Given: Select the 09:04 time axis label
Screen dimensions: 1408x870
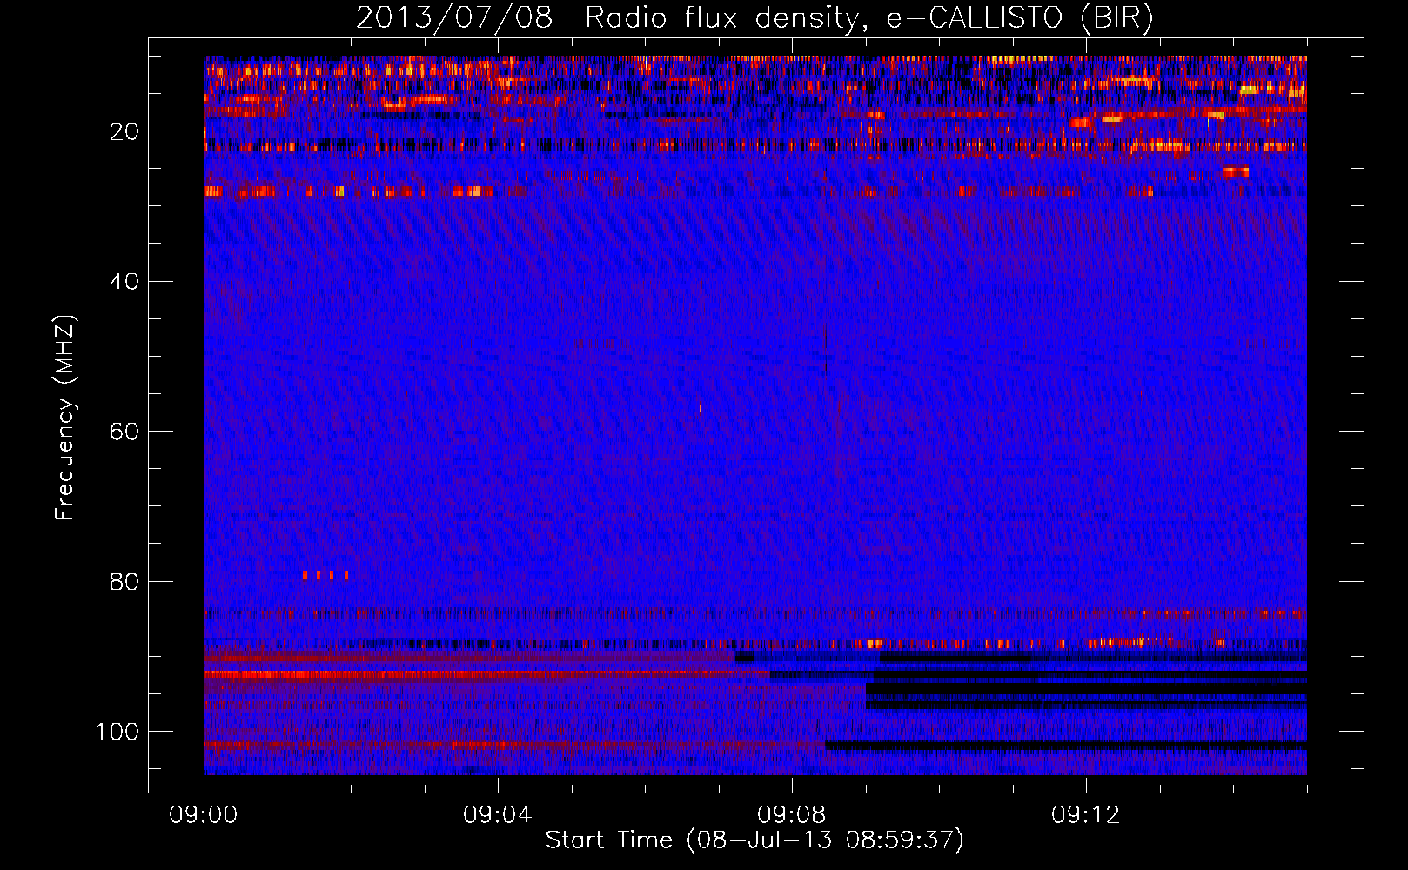Looking at the screenshot, I should [x=498, y=815].
